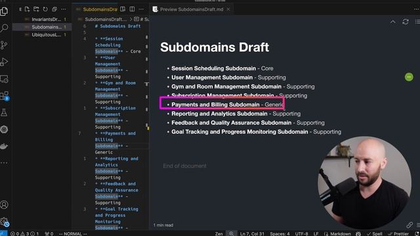This screenshot has width=420, height=236.
Task: Open the Run and Debug view
Action: 4,62
